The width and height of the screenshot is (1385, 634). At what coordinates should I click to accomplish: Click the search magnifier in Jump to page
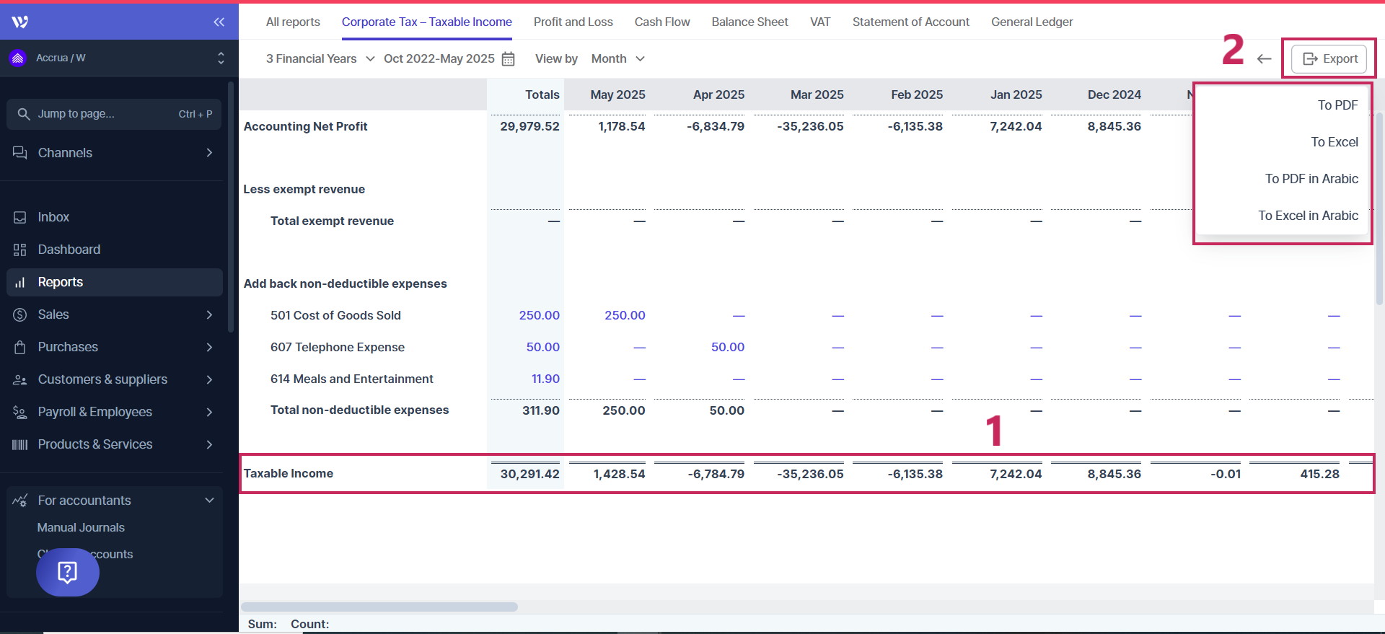point(24,114)
